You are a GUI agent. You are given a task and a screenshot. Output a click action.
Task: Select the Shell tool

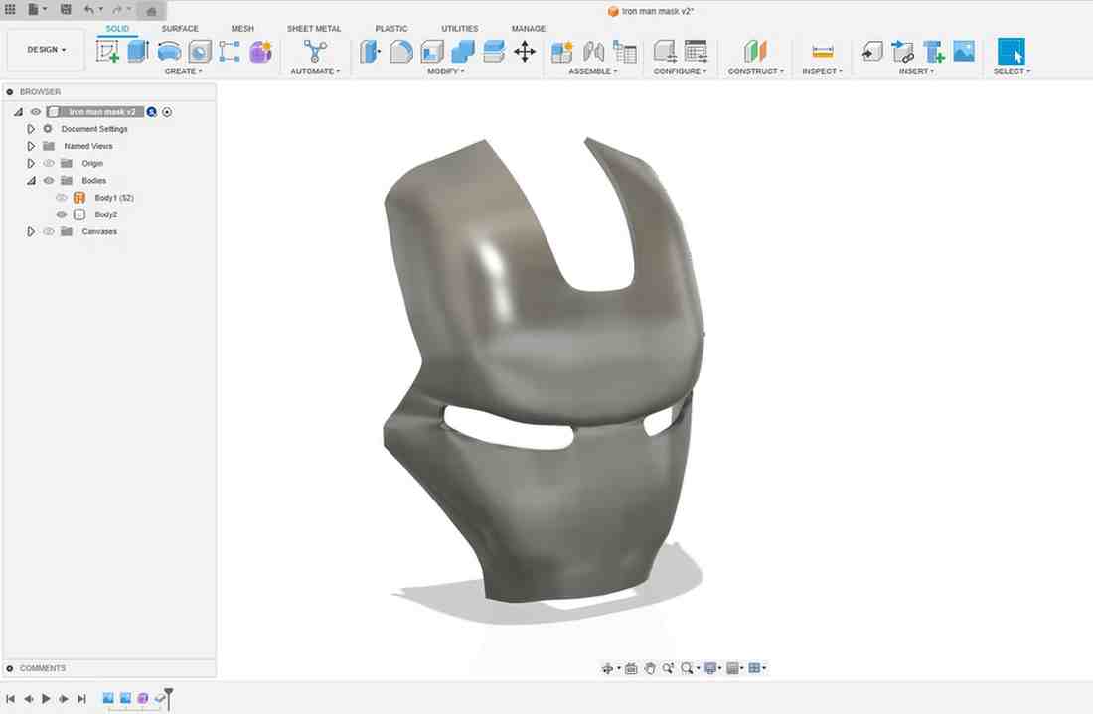click(x=432, y=52)
